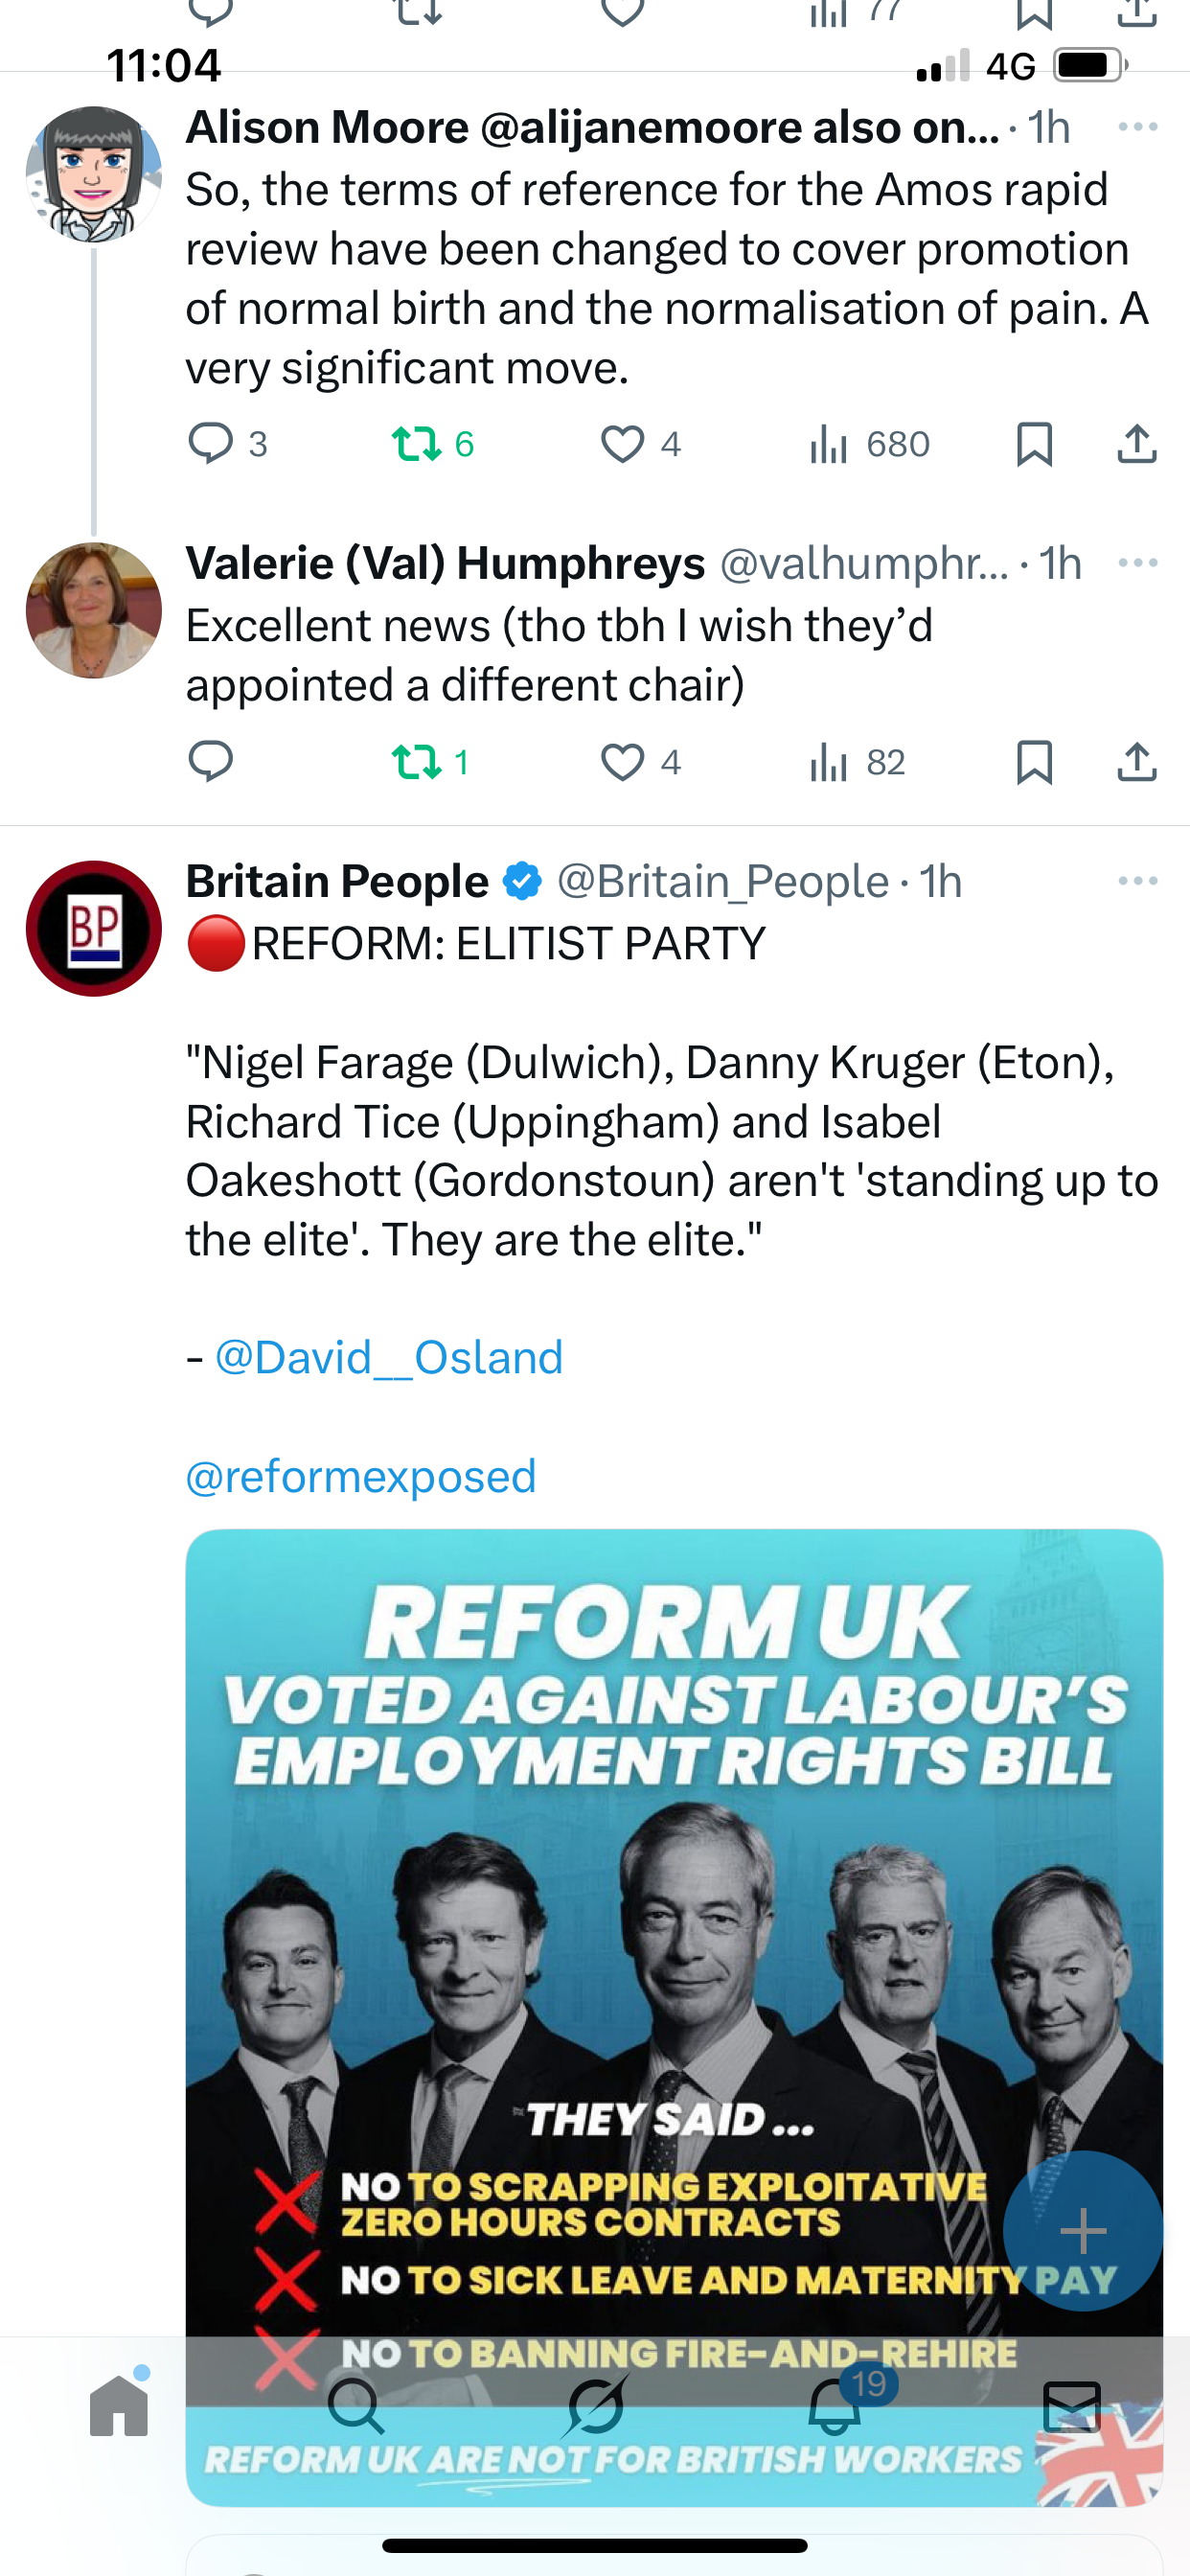Open the Notifications bell tab
This screenshot has width=1190, height=2576.
835,2406
